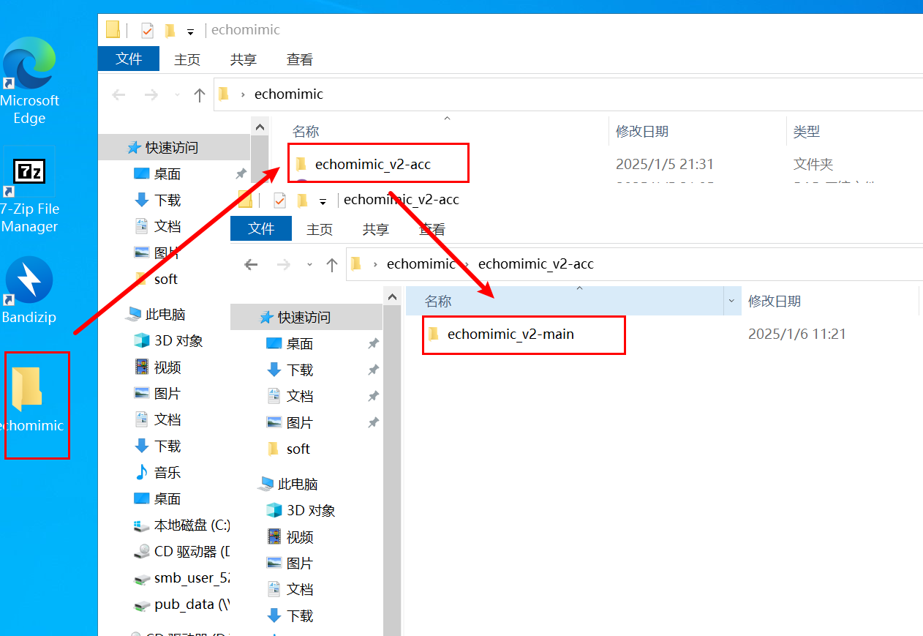Go up one level in echomimic window
This screenshot has width=923, height=636.
pos(199,94)
